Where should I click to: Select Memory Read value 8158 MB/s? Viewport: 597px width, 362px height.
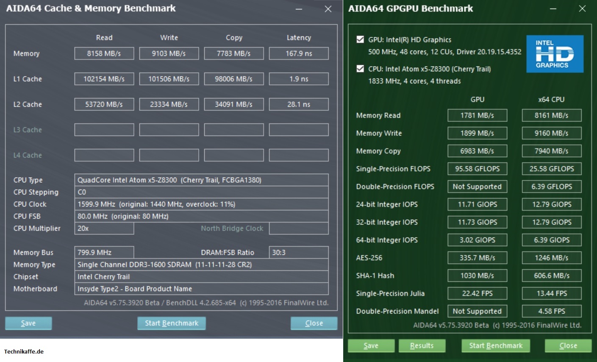[104, 53]
